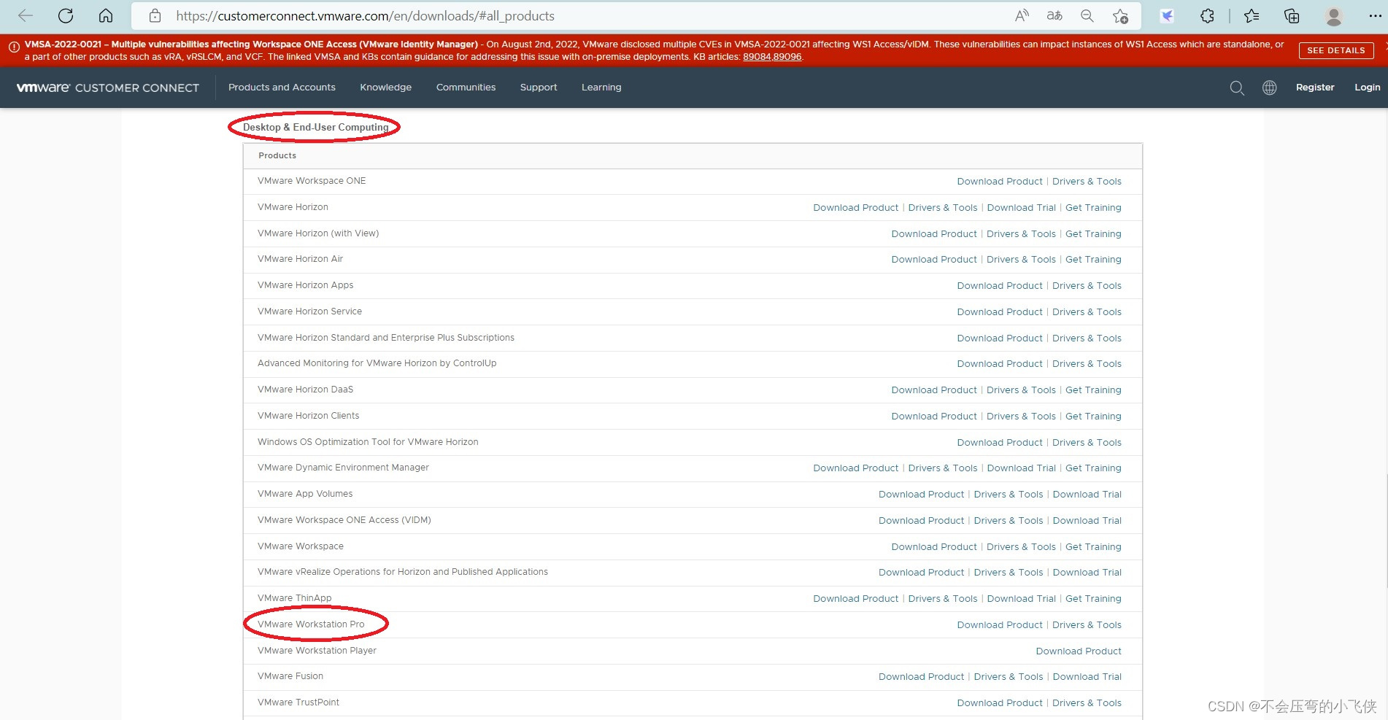Select the VMware Workstation Player product name
Image resolution: width=1388 pixels, height=720 pixels.
pyautogui.click(x=317, y=650)
